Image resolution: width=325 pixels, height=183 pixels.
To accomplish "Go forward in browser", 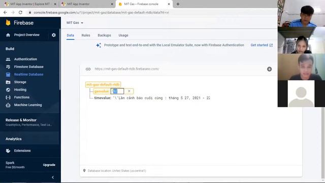I will pyautogui.click(x=13, y=12).
